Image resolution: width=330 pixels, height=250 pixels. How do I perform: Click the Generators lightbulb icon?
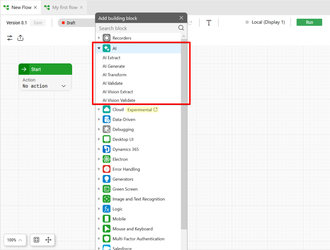coord(106,179)
